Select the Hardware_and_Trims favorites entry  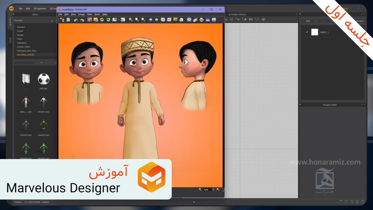[x=27, y=51]
